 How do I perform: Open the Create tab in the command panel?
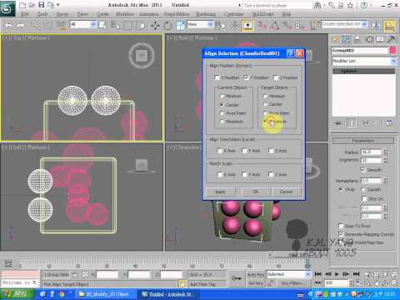pos(336,39)
